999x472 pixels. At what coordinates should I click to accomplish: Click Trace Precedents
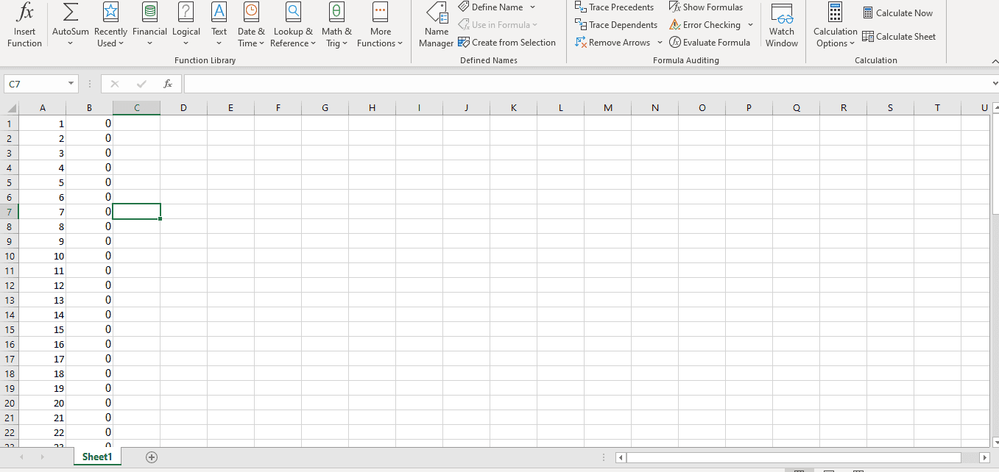tap(614, 7)
